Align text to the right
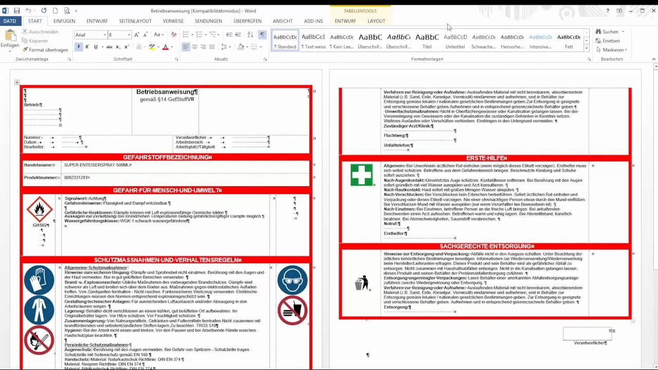Image resolution: width=658 pixels, height=370 pixels. pos(203,47)
